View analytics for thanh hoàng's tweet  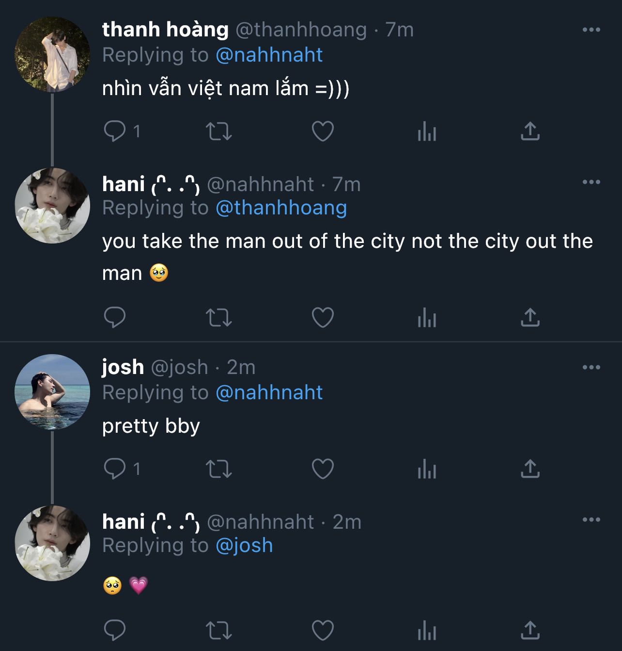[427, 131]
